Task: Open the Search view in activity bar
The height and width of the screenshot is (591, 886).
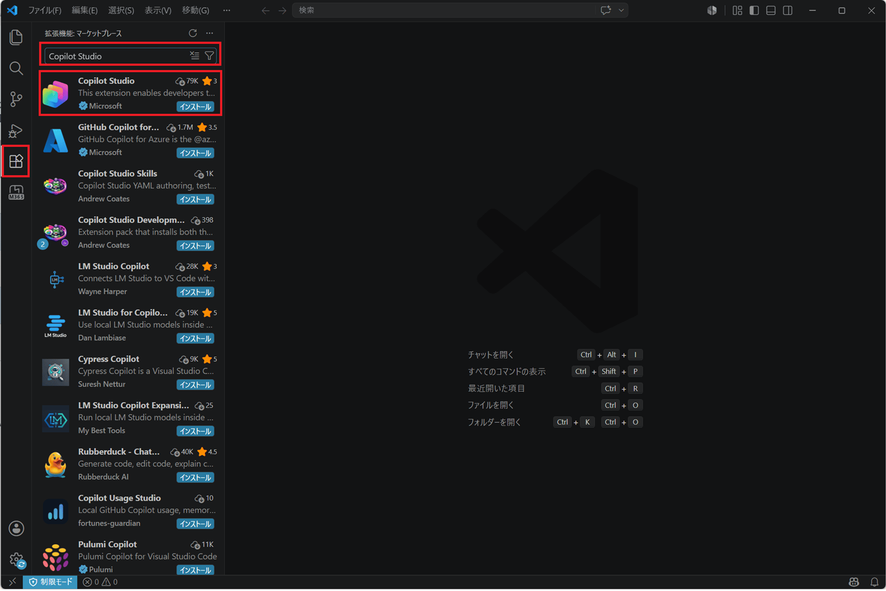Action: coord(16,69)
